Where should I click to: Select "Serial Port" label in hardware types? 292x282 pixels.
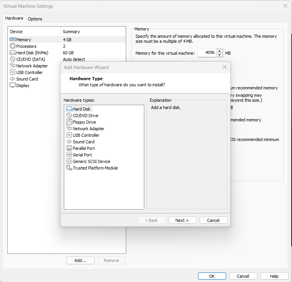click(82, 155)
